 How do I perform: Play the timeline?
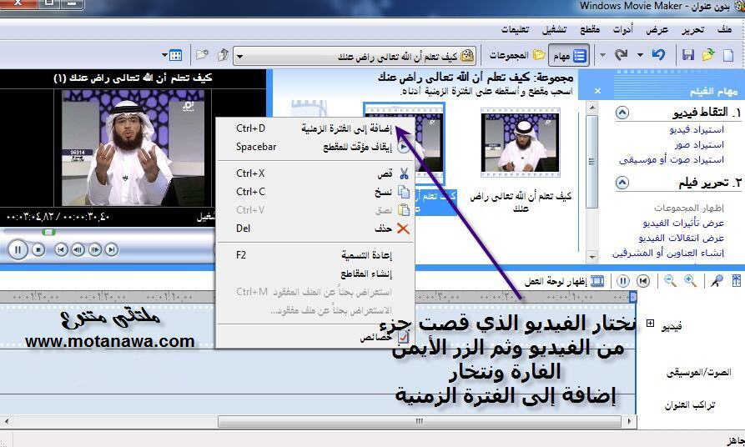(623, 281)
